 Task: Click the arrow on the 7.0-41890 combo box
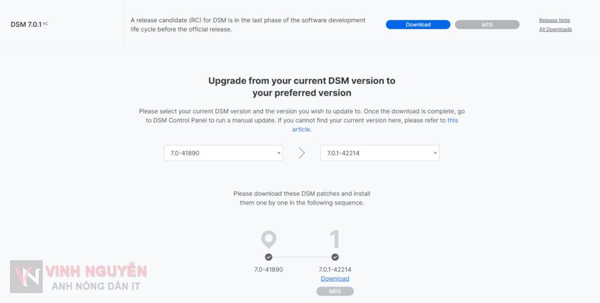278,154
